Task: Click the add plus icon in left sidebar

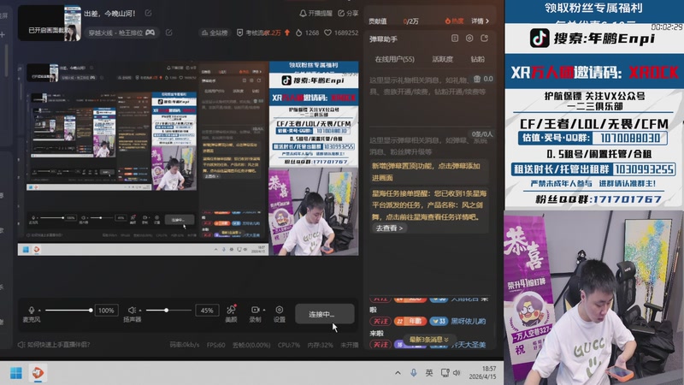Action: tap(3, 34)
